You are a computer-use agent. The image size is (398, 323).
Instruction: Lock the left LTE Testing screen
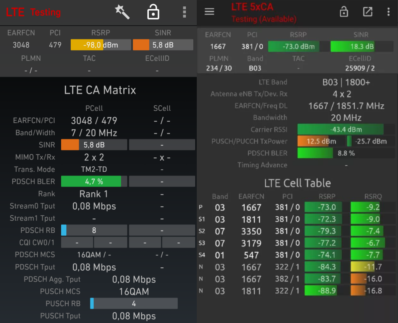click(x=153, y=12)
